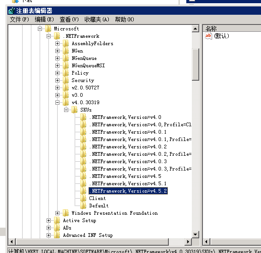Click the tree pane scroll up arrow

click(x=195, y=29)
